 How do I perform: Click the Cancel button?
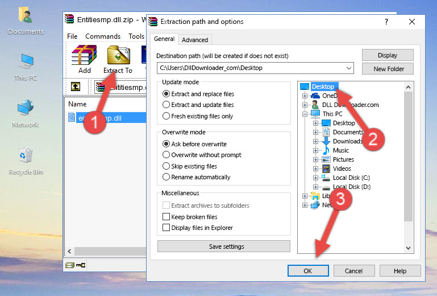coord(353,271)
